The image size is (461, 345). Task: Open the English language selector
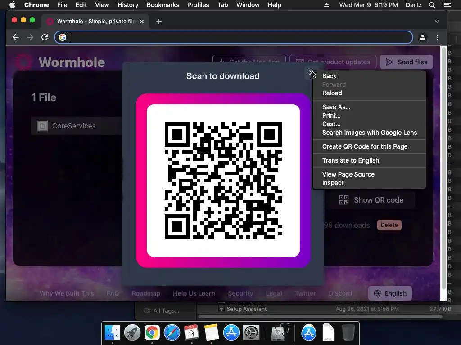[x=390, y=293]
